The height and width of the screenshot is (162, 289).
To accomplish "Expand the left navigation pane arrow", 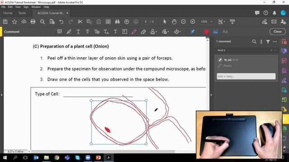I will pyautogui.click(x=2, y=95).
